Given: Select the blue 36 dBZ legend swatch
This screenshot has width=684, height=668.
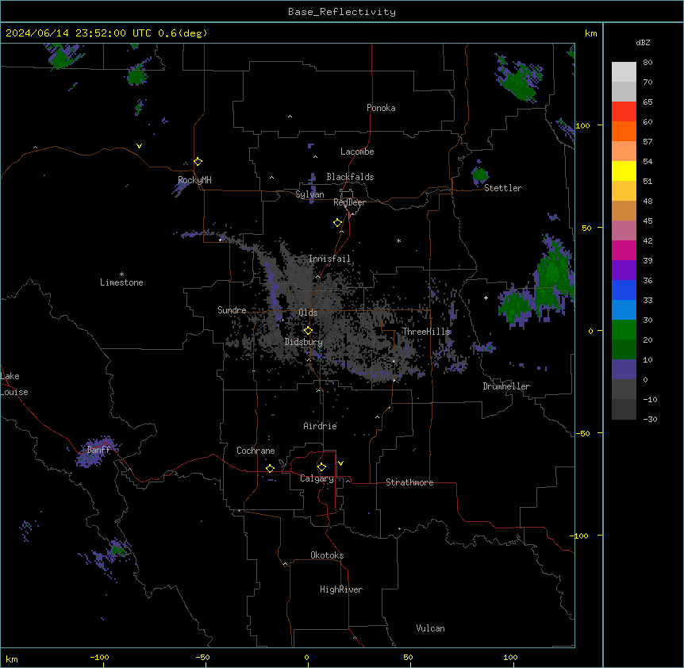Looking at the screenshot, I should tap(624, 290).
